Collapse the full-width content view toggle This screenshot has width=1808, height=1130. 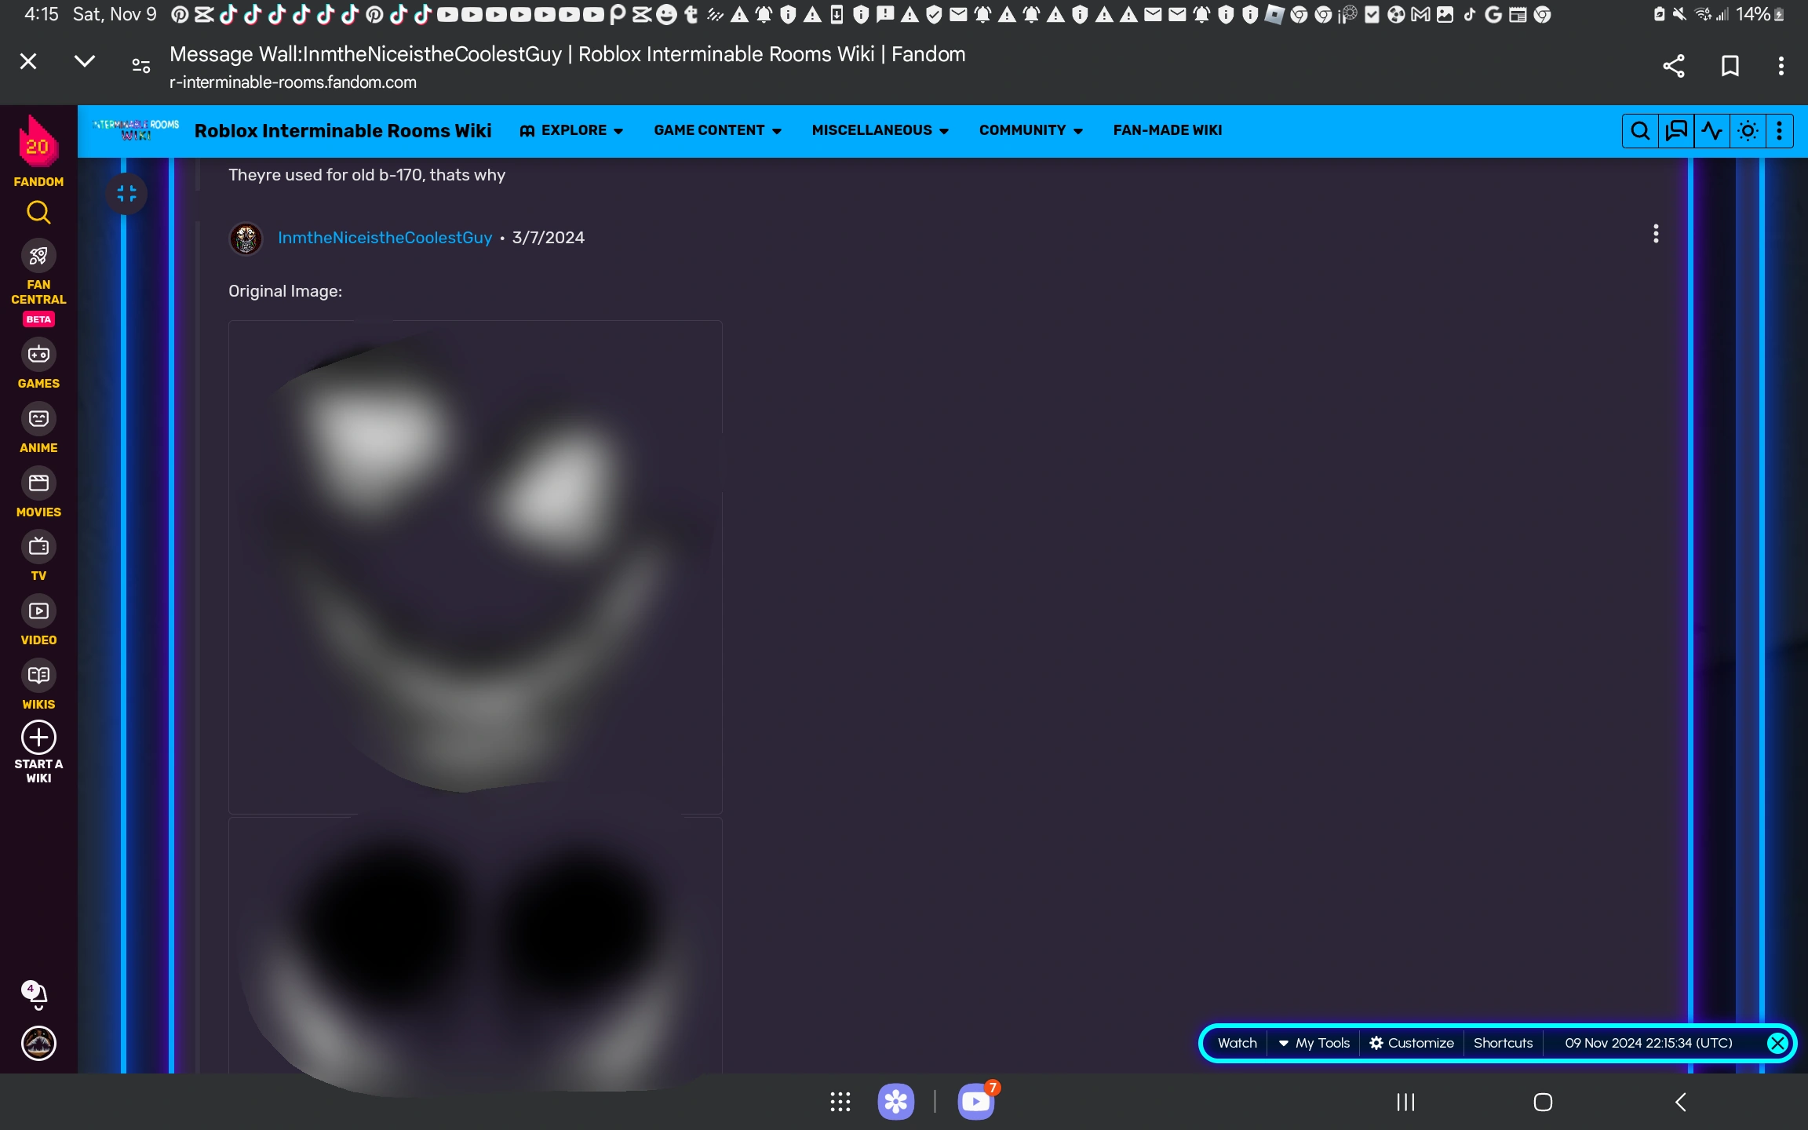[126, 194]
